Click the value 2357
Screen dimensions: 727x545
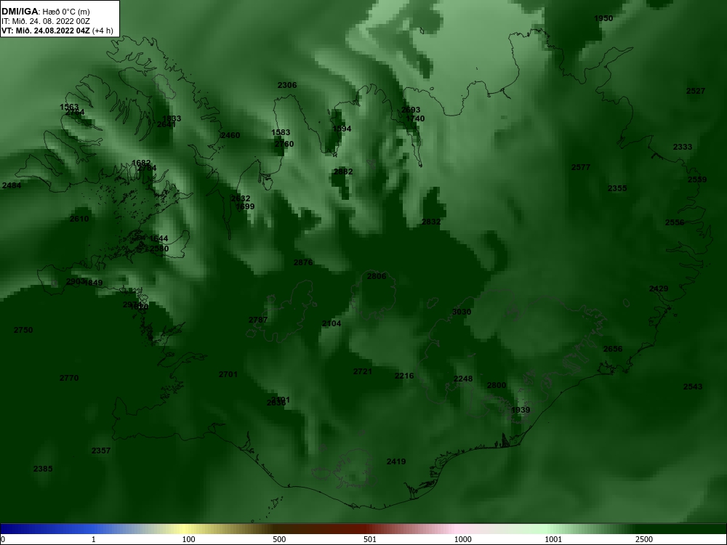tap(101, 451)
